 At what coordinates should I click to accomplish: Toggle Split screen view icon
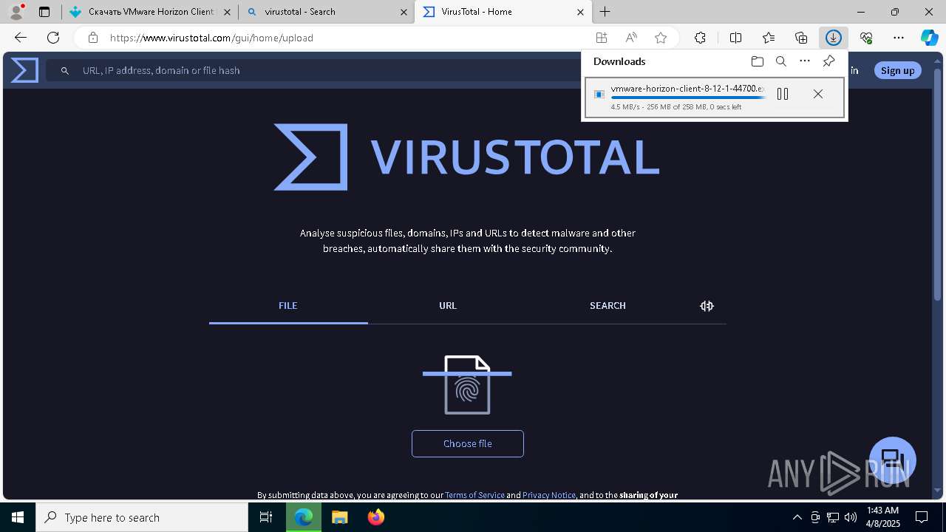(x=736, y=38)
